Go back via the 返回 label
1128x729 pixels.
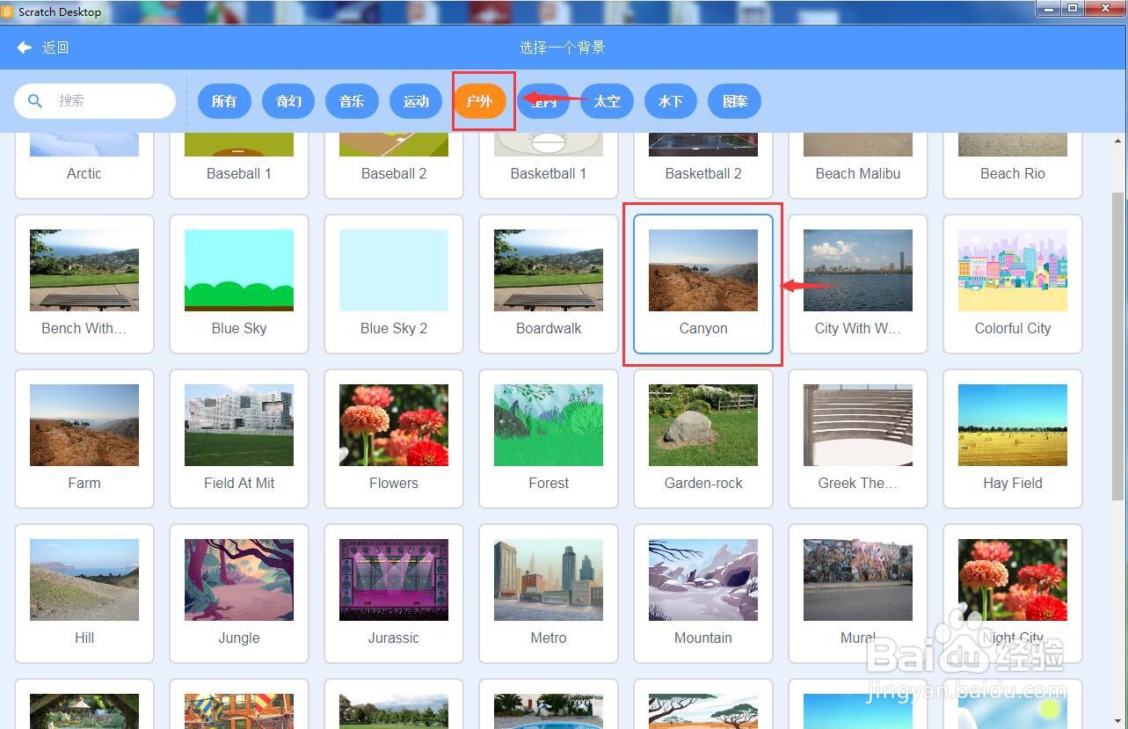(55, 47)
